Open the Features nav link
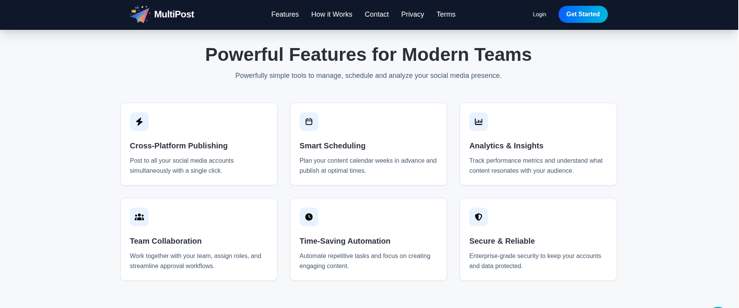739x308 pixels. [285, 14]
